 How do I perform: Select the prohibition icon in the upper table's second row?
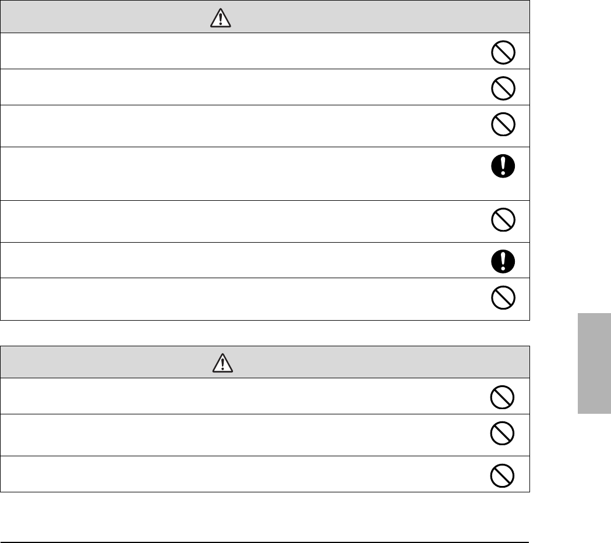[503, 89]
